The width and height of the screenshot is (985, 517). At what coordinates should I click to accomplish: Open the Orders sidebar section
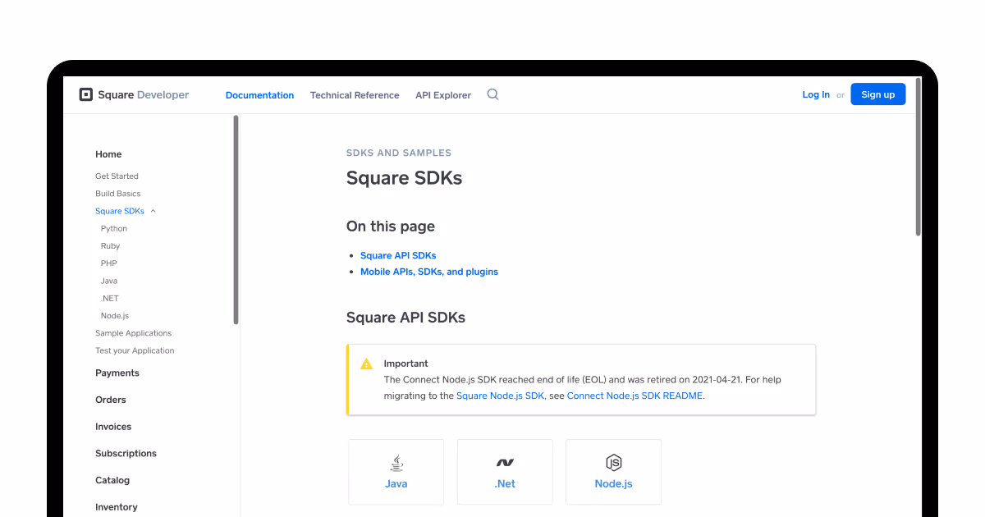click(111, 400)
